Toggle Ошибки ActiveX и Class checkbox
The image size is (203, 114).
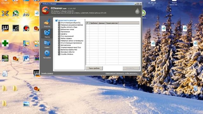click(59, 27)
